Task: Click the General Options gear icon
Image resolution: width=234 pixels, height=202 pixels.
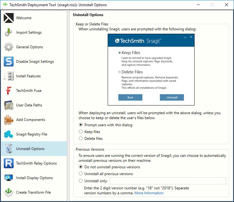Action: (9, 47)
